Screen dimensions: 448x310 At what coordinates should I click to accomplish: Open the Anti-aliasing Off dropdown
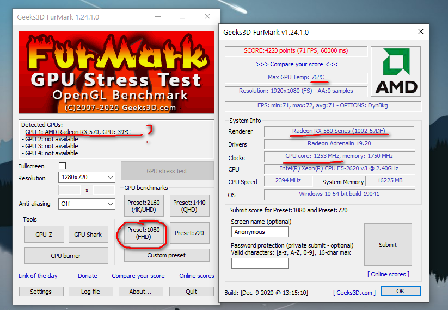click(87, 204)
